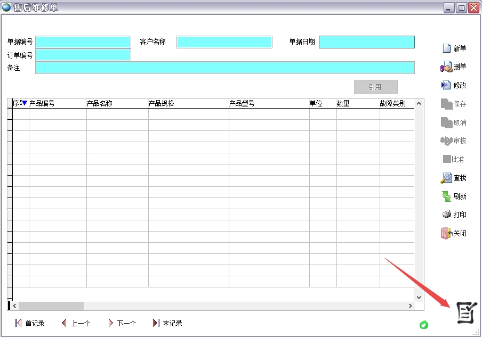Click the 产品名称 column header
The height and width of the screenshot is (338, 482).
100,104
